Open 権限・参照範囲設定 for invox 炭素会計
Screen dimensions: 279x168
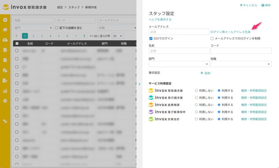(254, 119)
